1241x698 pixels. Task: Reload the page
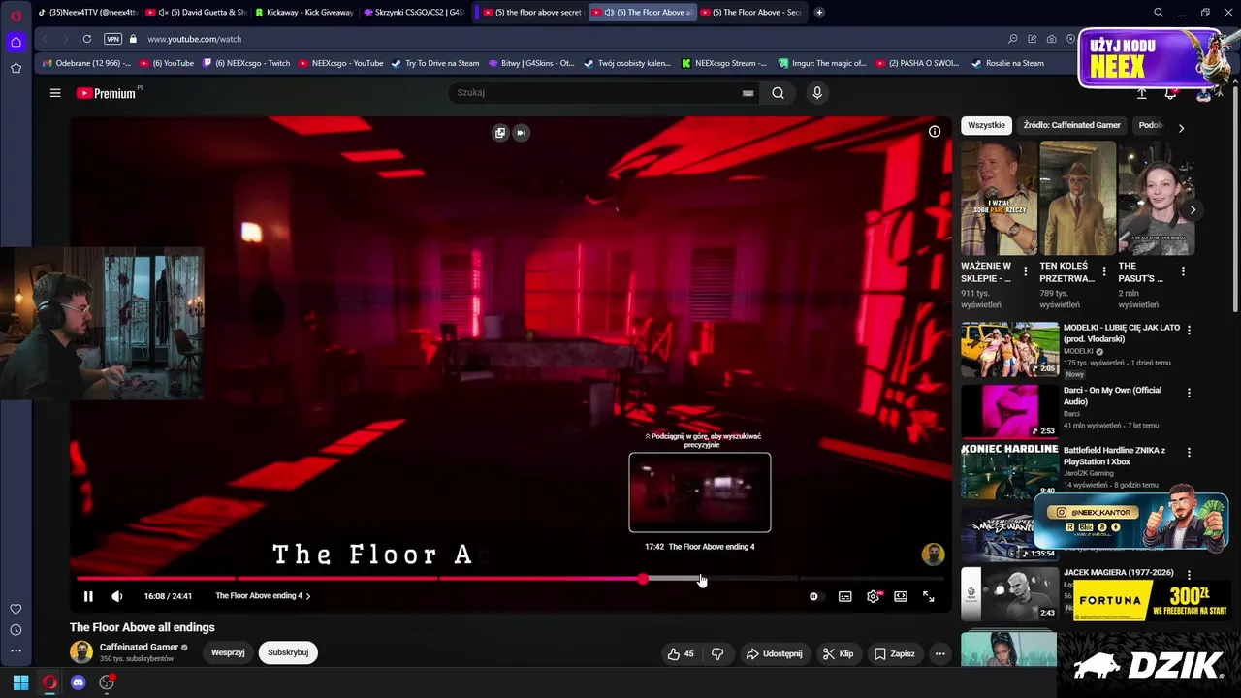(87, 39)
